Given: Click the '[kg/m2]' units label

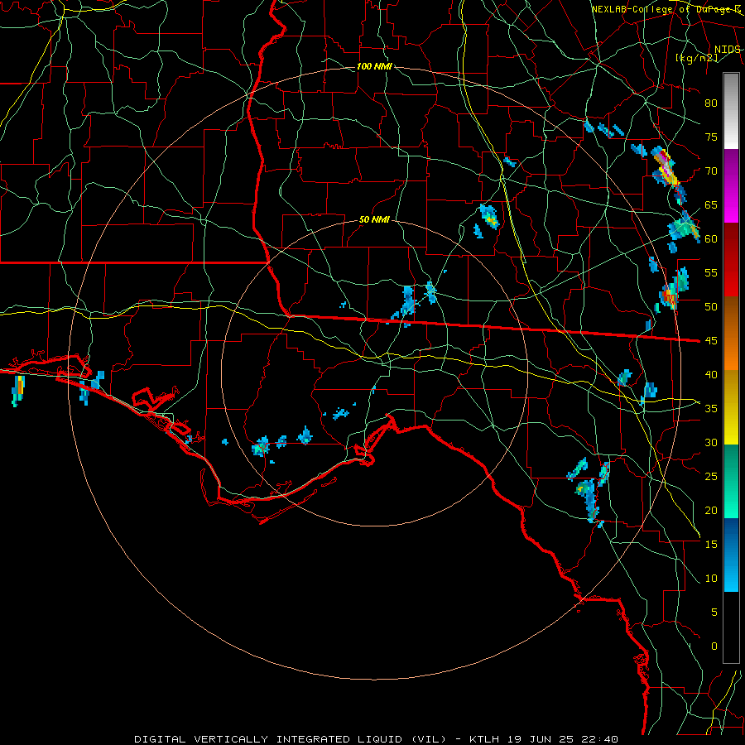Looking at the screenshot, I should click(x=696, y=58).
